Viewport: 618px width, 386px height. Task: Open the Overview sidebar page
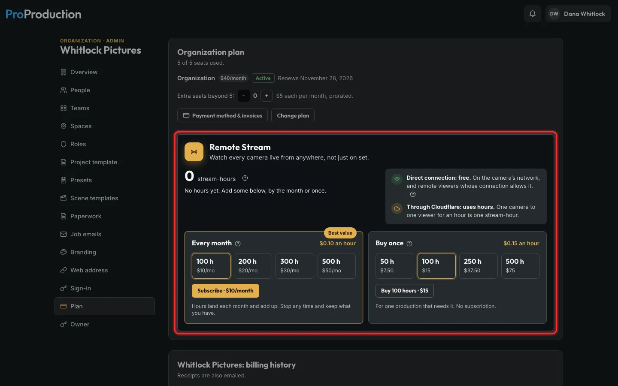click(105, 72)
